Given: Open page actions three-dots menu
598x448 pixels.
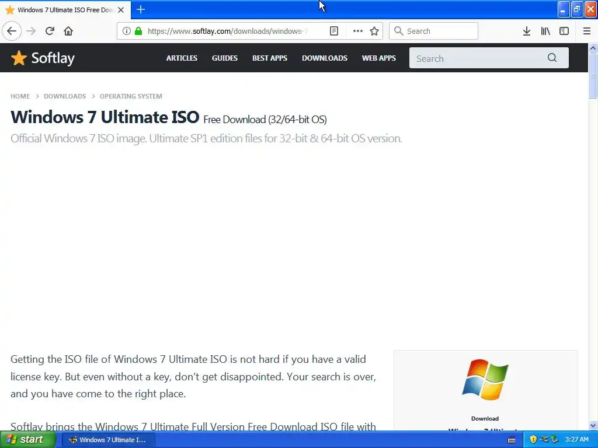Looking at the screenshot, I should point(358,31).
